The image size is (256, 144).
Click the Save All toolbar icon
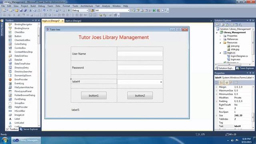[x=25, y=10]
